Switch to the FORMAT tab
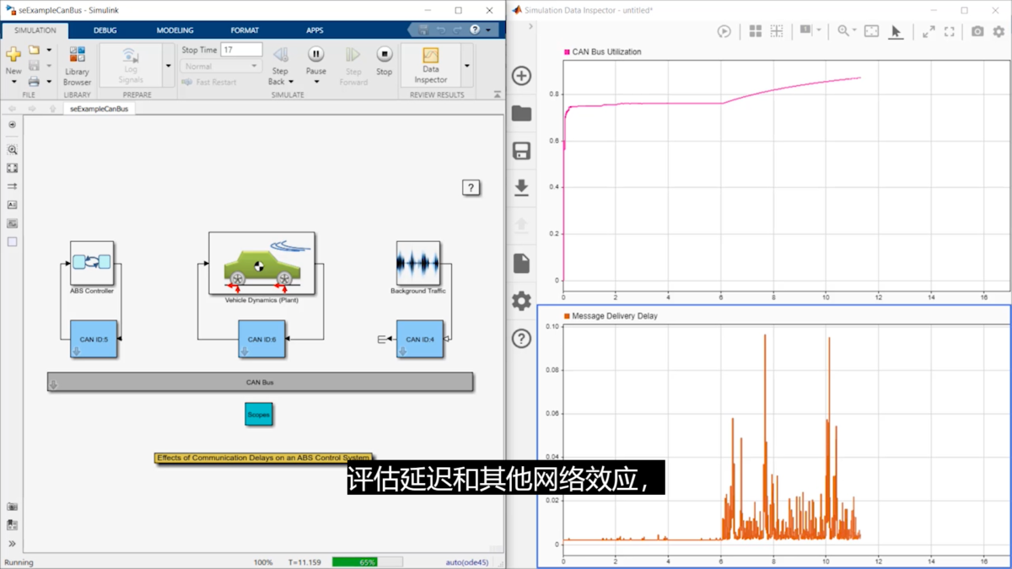1012x569 pixels. coord(245,30)
